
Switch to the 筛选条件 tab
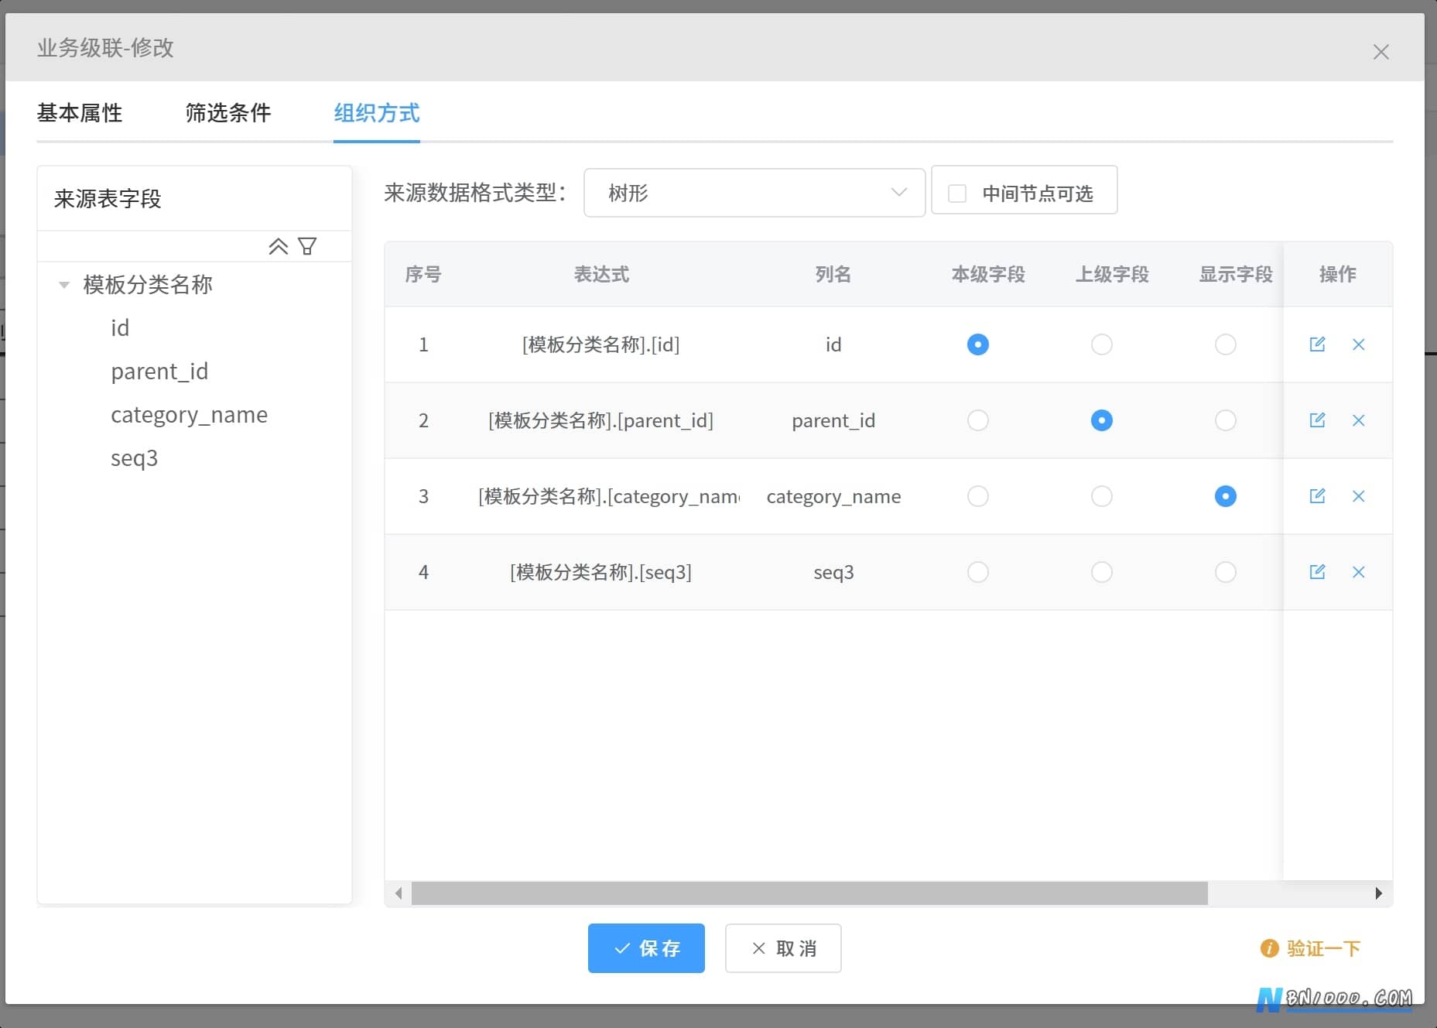pos(228,113)
